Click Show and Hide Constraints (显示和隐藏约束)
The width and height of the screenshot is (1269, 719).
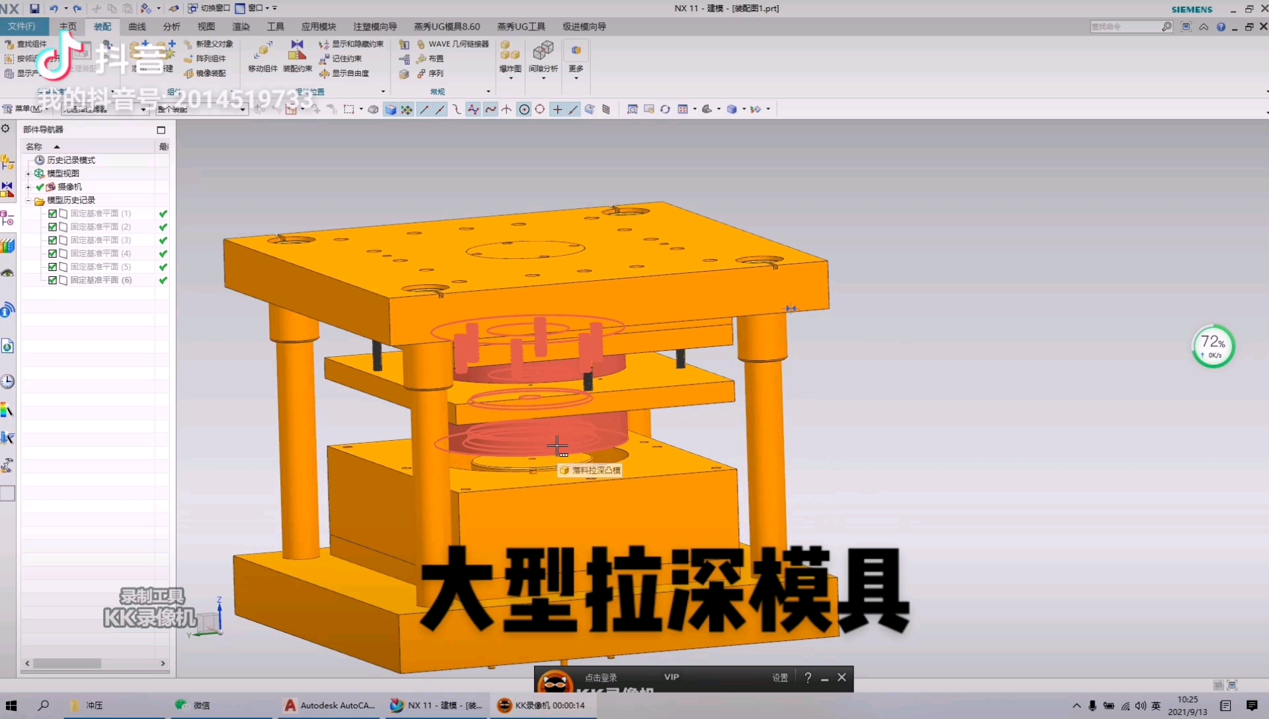pyautogui.click(x=351, y=44)
